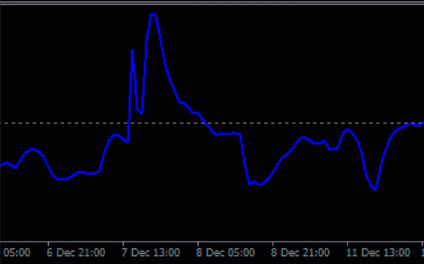The width and height of the screenshot is (424, 264).
Task: Click the axis tick mark above "7 Dec 13:00"
Action: pyautogui.click(x=122, y=244)
